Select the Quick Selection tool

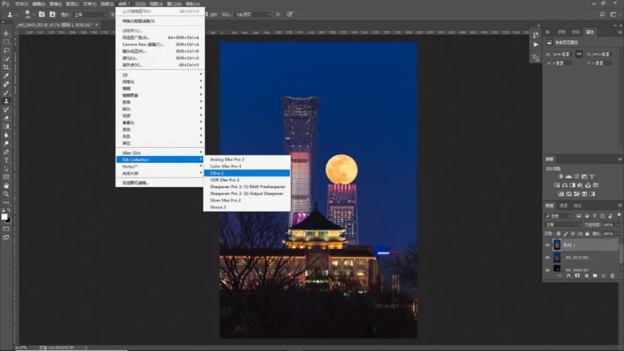coord(6,59)
